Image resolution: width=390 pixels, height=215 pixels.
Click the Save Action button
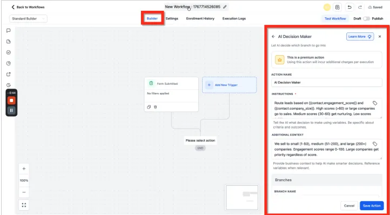(x=372, y=206)
